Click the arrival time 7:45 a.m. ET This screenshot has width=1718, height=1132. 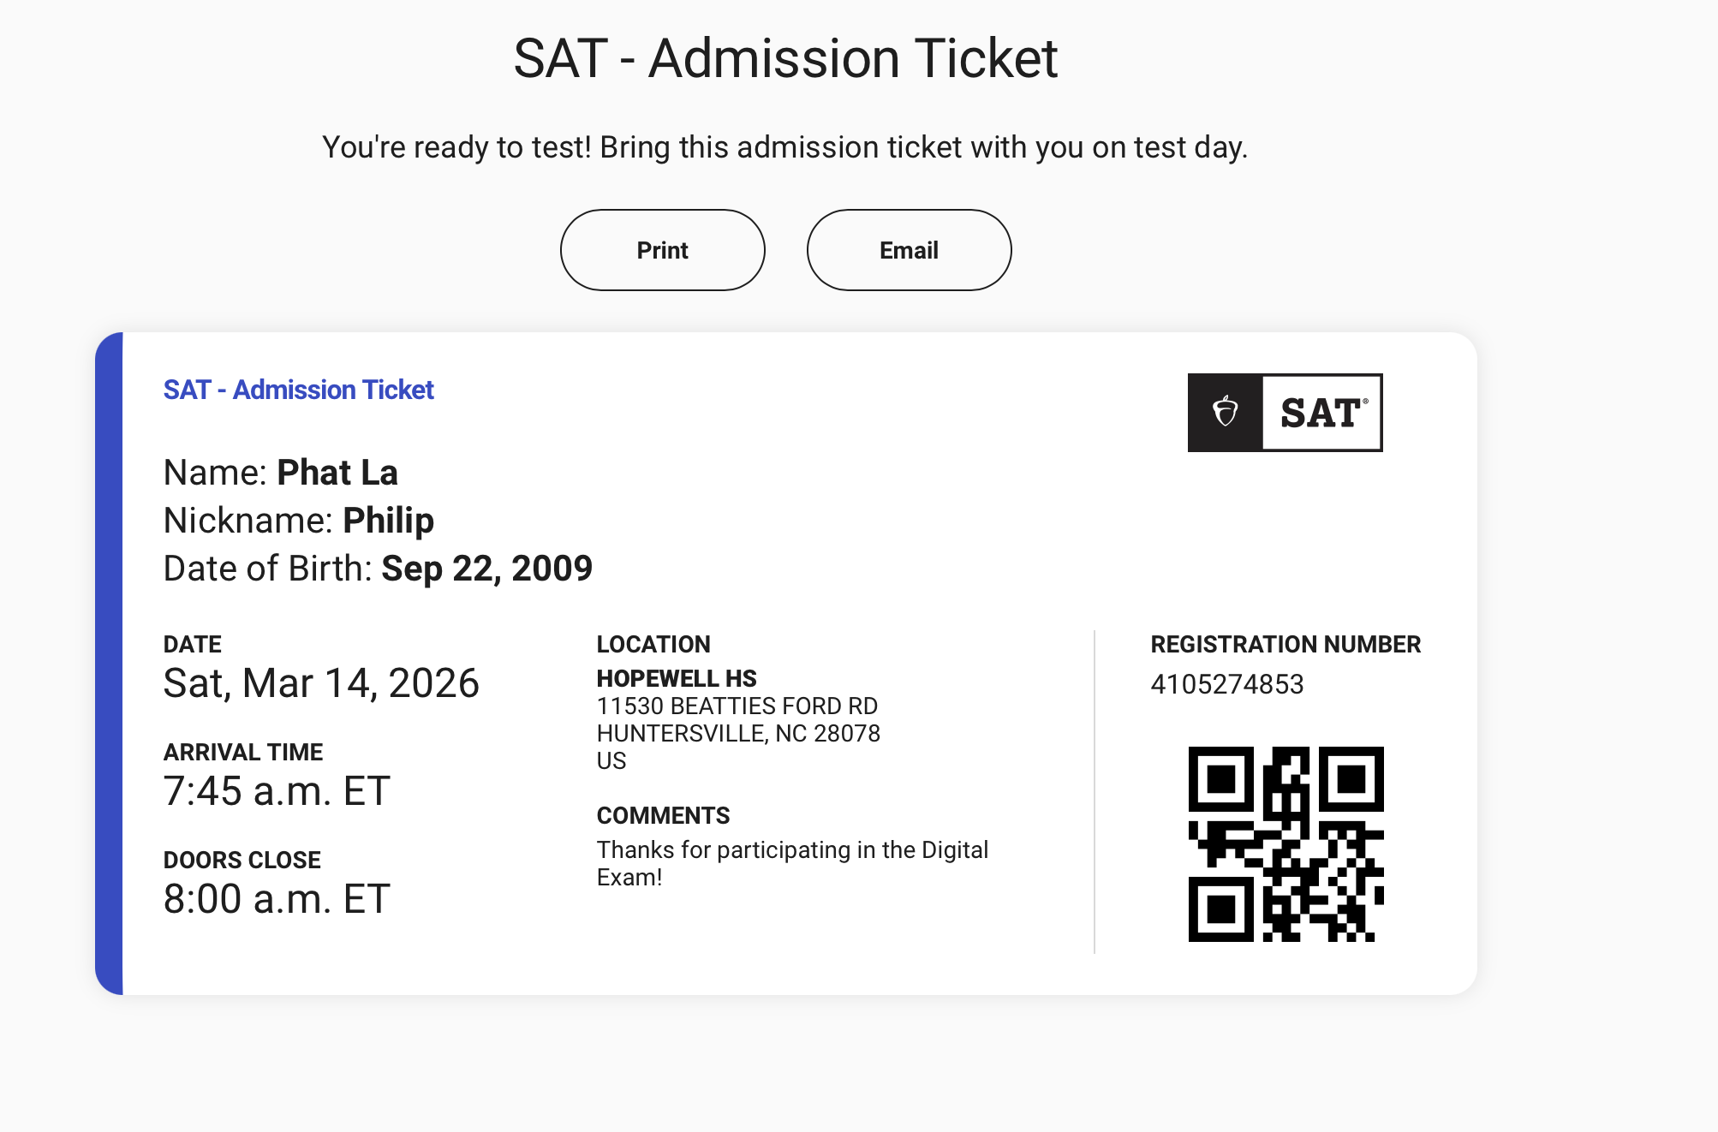[x=277, y=791]
